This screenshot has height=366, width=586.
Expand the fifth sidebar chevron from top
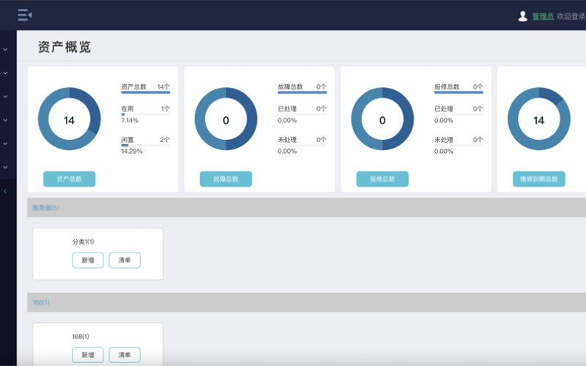pos(5,143)
